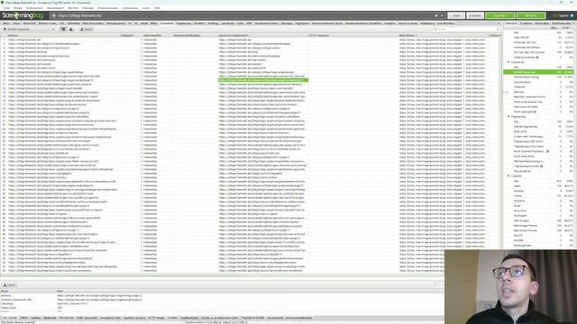Switch to the Paginierung tab
The image size is (577, 324).
(184, 23)
